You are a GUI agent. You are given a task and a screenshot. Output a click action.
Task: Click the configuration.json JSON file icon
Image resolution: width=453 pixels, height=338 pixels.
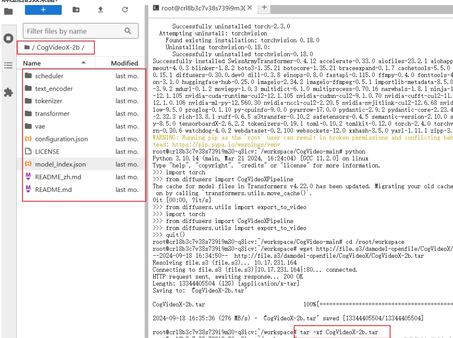tap(28, 139)
